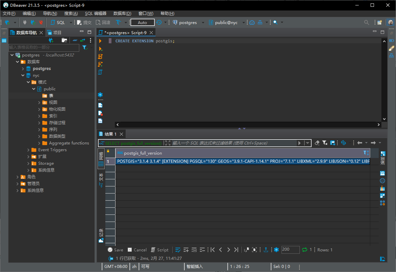The width and height of the screenshot is (396, 272).
Task: Toggle the panels view at results right side
Action: (383, 158)
